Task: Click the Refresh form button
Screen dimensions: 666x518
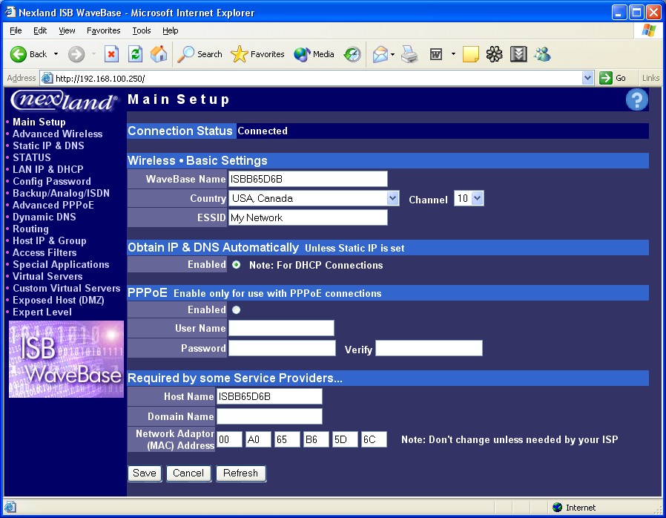Action: [241, 473]
